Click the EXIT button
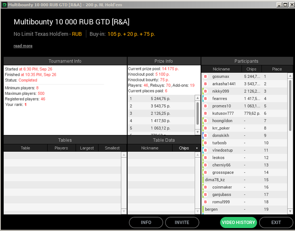Screen dimensions: 295x231 click(x=276, y=222)
